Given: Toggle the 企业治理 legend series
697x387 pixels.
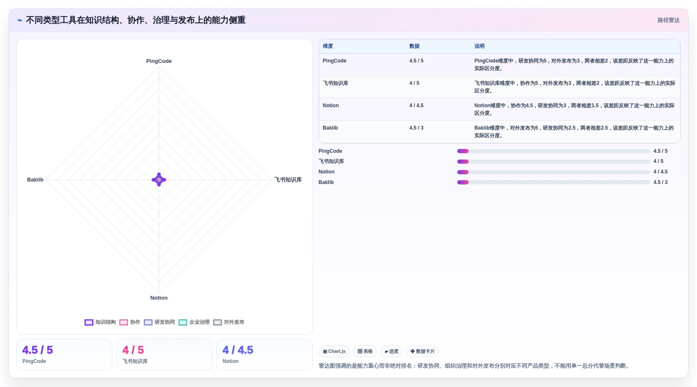Looking at the screenshot, I should [x=194, y=322].
